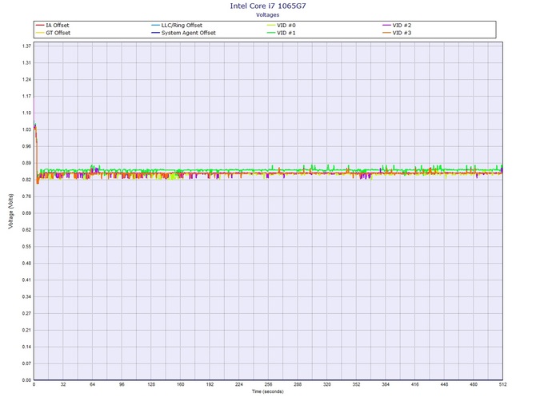Select the VID #3 legend entry
The image size is (536, 401).
click(398, 33)
